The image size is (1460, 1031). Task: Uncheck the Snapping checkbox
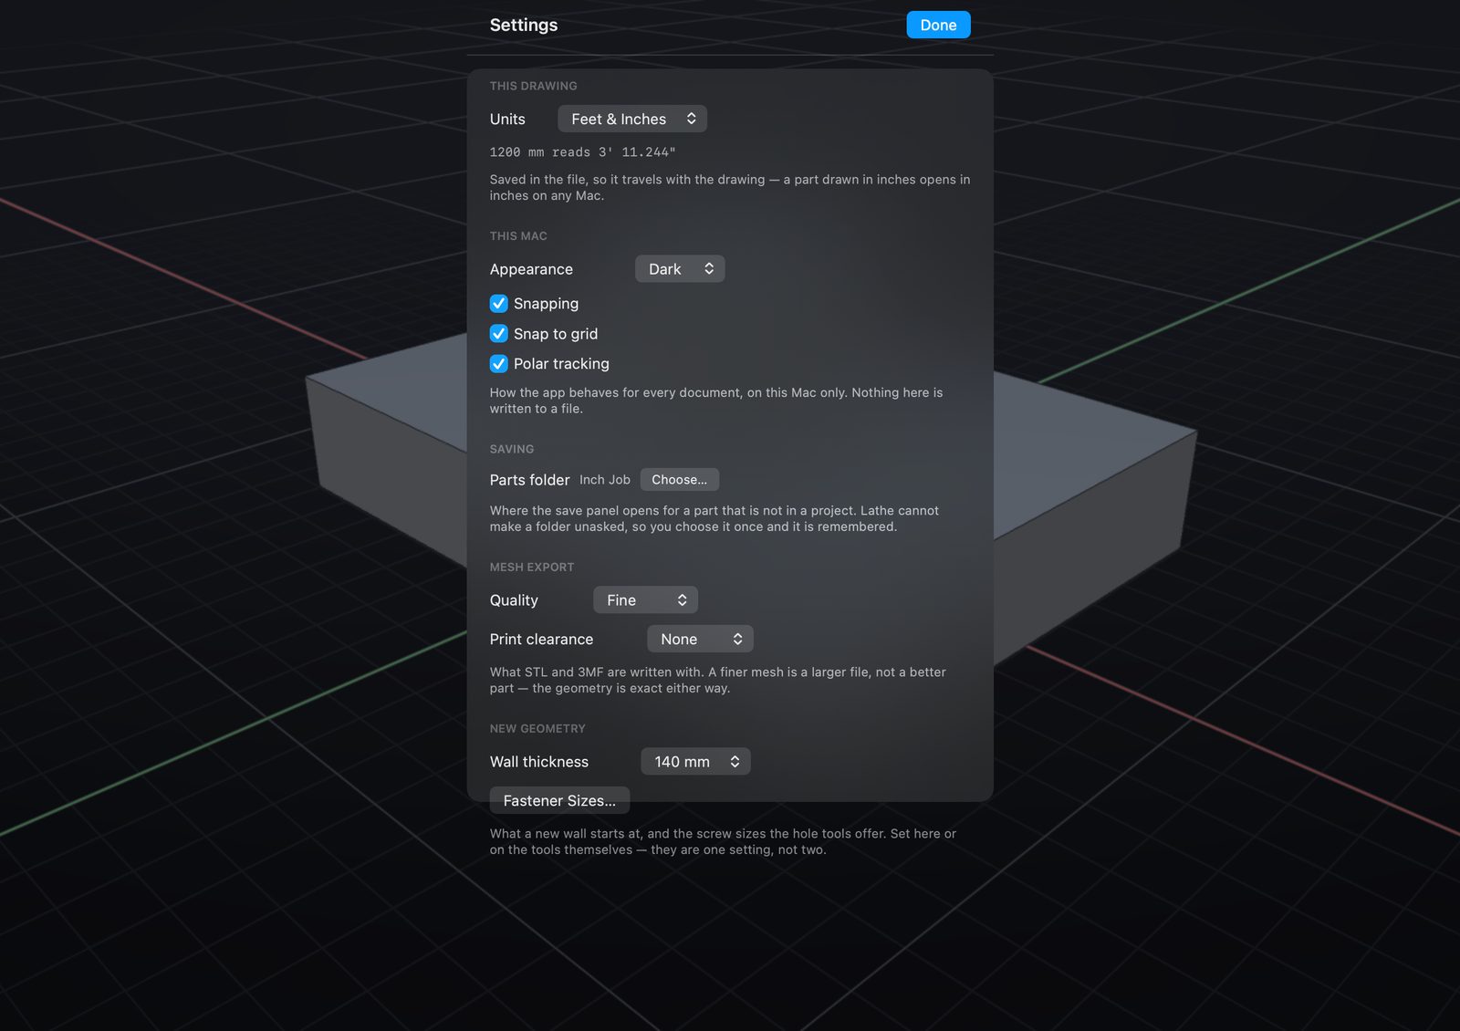(x=498, y=304)
